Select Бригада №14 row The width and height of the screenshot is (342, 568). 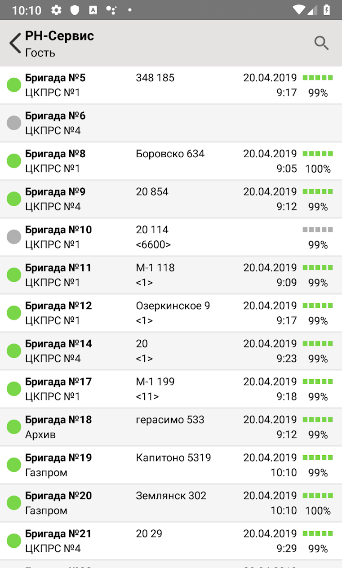tap(171, 351)
